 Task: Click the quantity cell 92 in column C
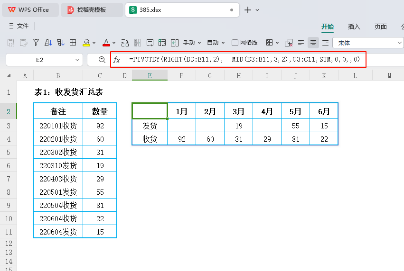coord(100,126)
